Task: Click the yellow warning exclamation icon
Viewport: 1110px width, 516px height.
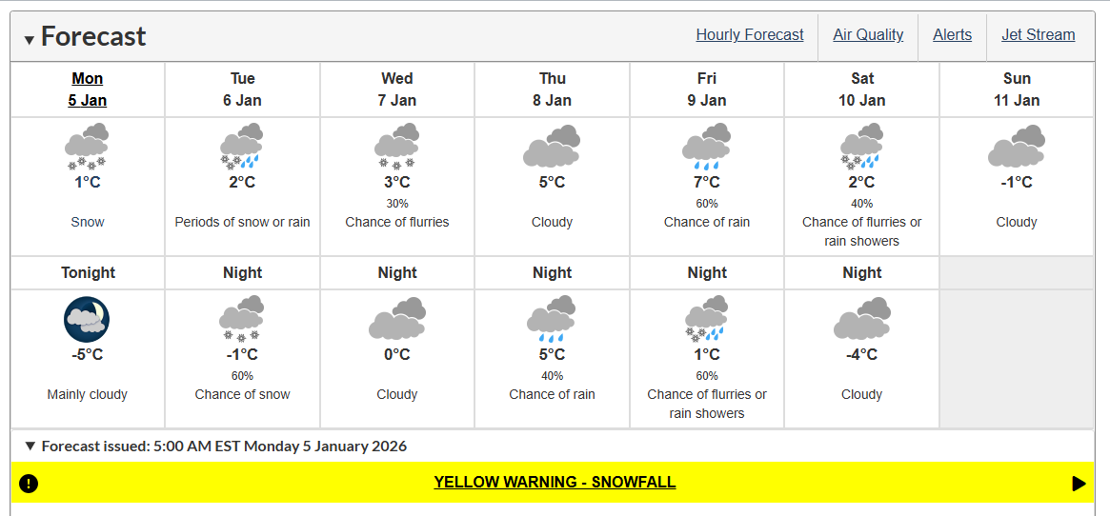Action: point(29,484)
